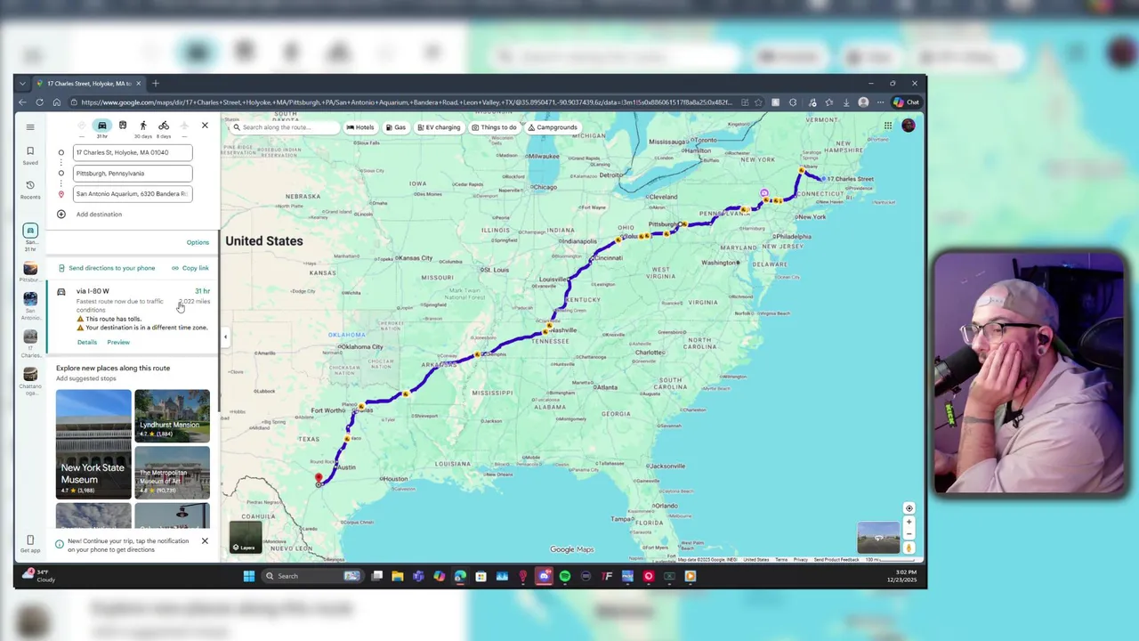Open the Google Maps hamburger menu
The height and width of the screenshot is (641, 1139).
pos(30,127)
